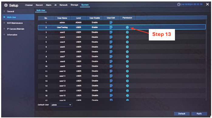Click the ADMIN level cell

point(78,23)
